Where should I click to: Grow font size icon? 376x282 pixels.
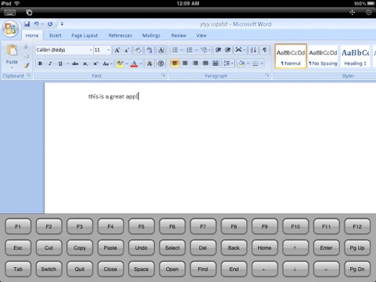(117, 50)
